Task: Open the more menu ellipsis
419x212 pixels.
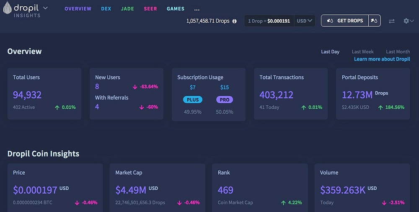Action: pos(197,9)
